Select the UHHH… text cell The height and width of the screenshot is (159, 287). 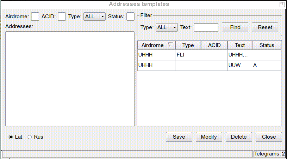point(239,55)
